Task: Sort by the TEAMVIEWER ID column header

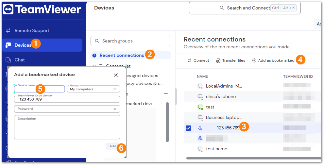Action: click(x=298, y=76)
